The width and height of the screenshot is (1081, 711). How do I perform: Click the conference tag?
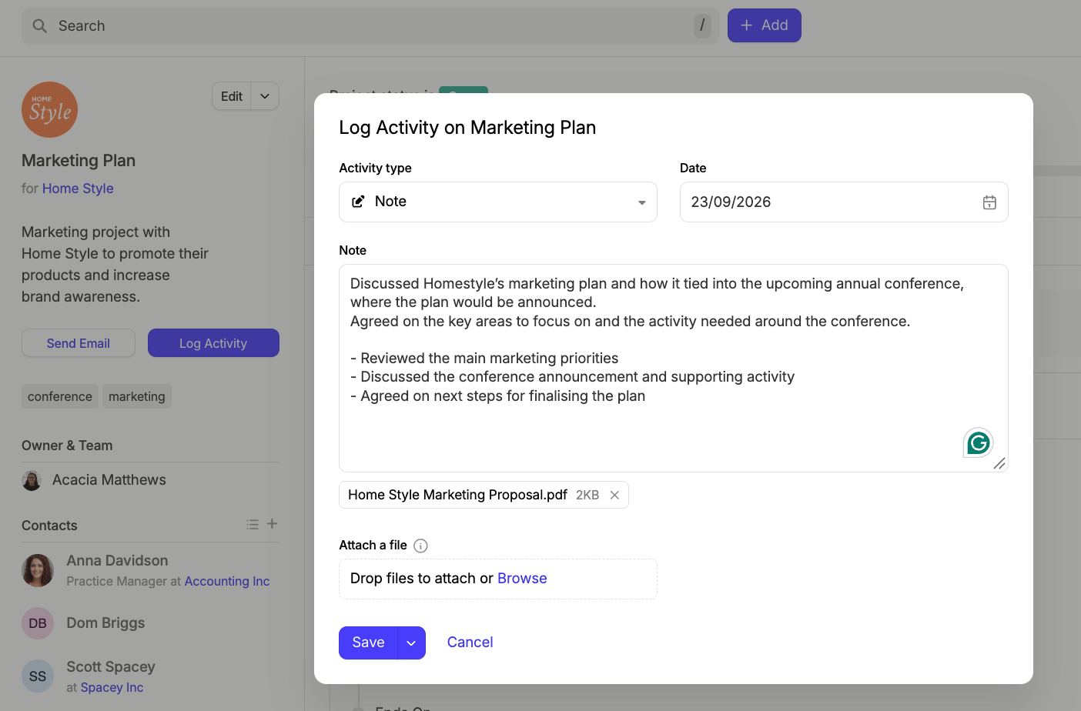click(x=60, y=396)
